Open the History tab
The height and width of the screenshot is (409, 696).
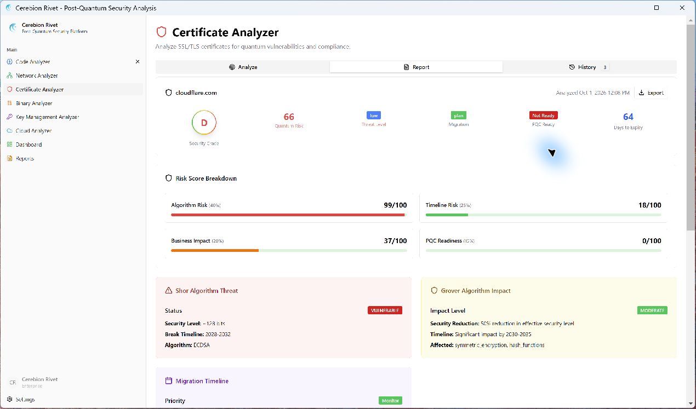589,67
